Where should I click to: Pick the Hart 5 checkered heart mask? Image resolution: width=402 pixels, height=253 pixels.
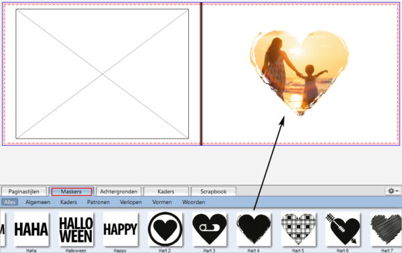(x=298, y=229)
